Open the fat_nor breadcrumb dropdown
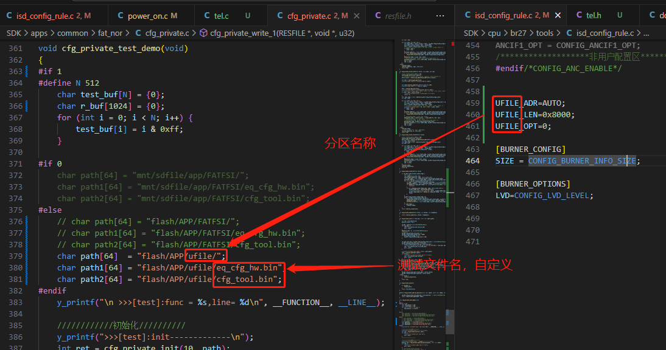 coord(110,33)
